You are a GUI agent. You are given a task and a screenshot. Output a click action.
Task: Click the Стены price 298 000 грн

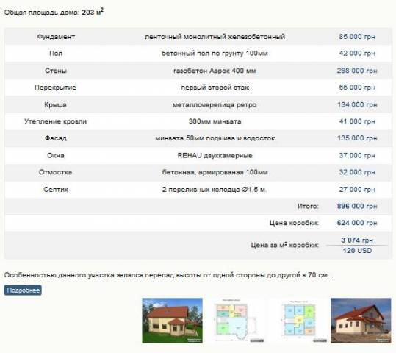tap(357, 71)
